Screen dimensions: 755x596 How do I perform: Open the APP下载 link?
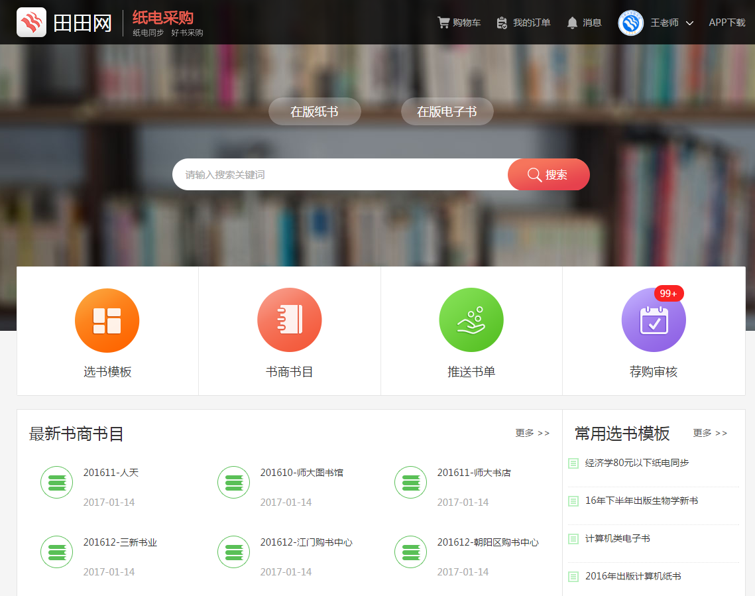[726, 23]
